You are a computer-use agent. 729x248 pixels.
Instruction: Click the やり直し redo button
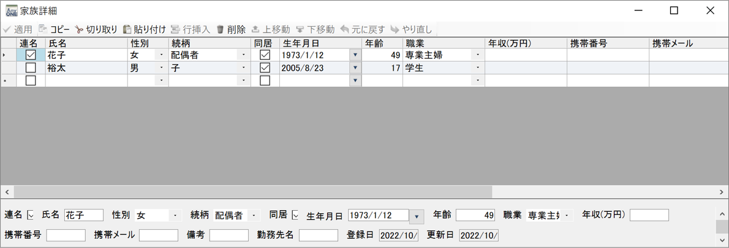(412, 30)
